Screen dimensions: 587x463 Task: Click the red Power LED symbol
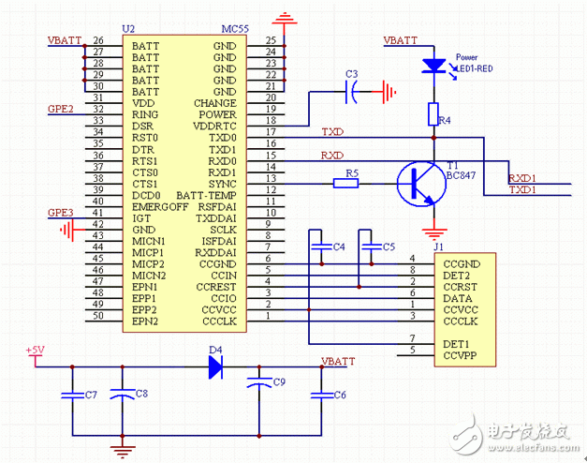433,66
